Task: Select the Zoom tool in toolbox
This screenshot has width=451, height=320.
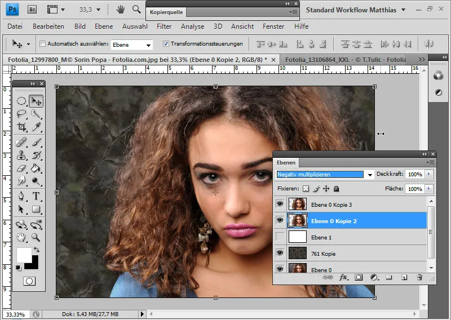Action: (36, 238)
